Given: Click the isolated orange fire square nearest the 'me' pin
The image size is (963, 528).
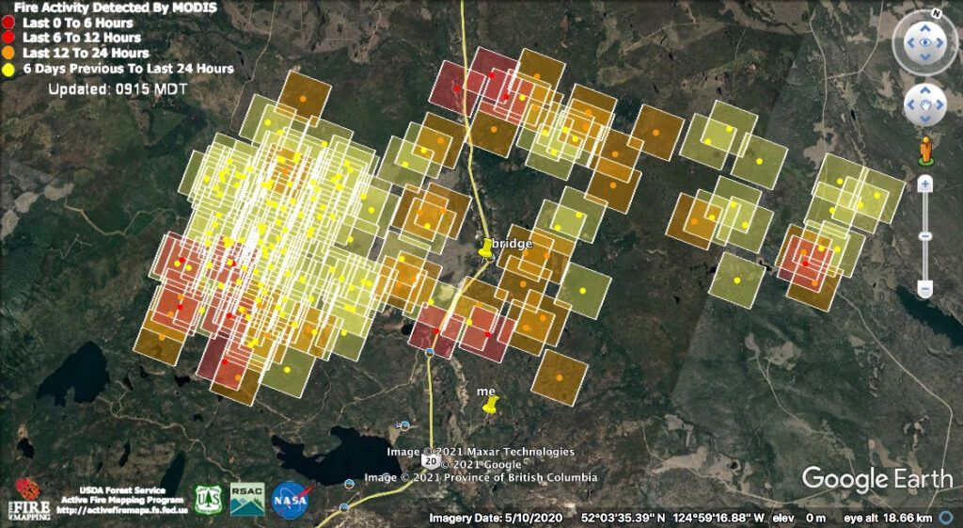Looking at the screenshot, I should [560, 377].
